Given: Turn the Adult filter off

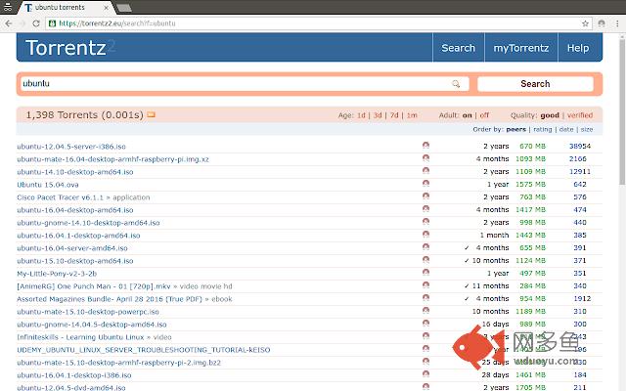Looking at the screenshot, I should 484,115.
